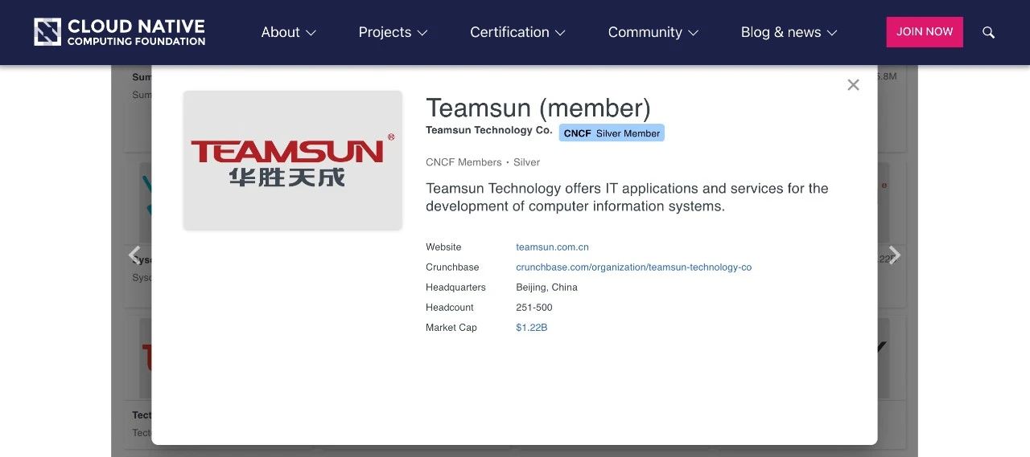Click the Teamsun (member) heading
This screenshot has width=1030, height=457.
coord(538,108)
